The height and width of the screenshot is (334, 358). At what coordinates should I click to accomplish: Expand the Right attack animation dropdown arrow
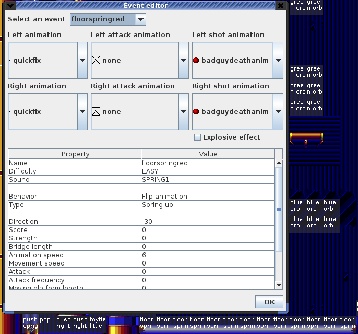click(183, 111)
